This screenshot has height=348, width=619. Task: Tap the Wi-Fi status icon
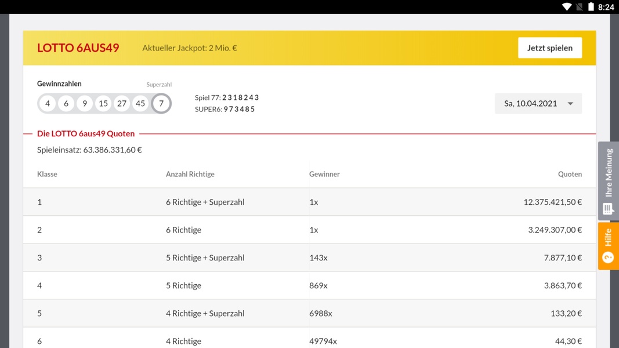point(566,7)
